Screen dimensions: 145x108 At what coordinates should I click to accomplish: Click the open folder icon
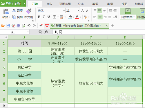(x=3, y=26)
